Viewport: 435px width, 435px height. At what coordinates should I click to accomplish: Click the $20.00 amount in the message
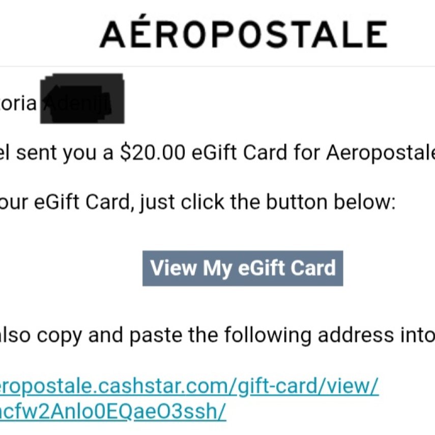point(152,153)
